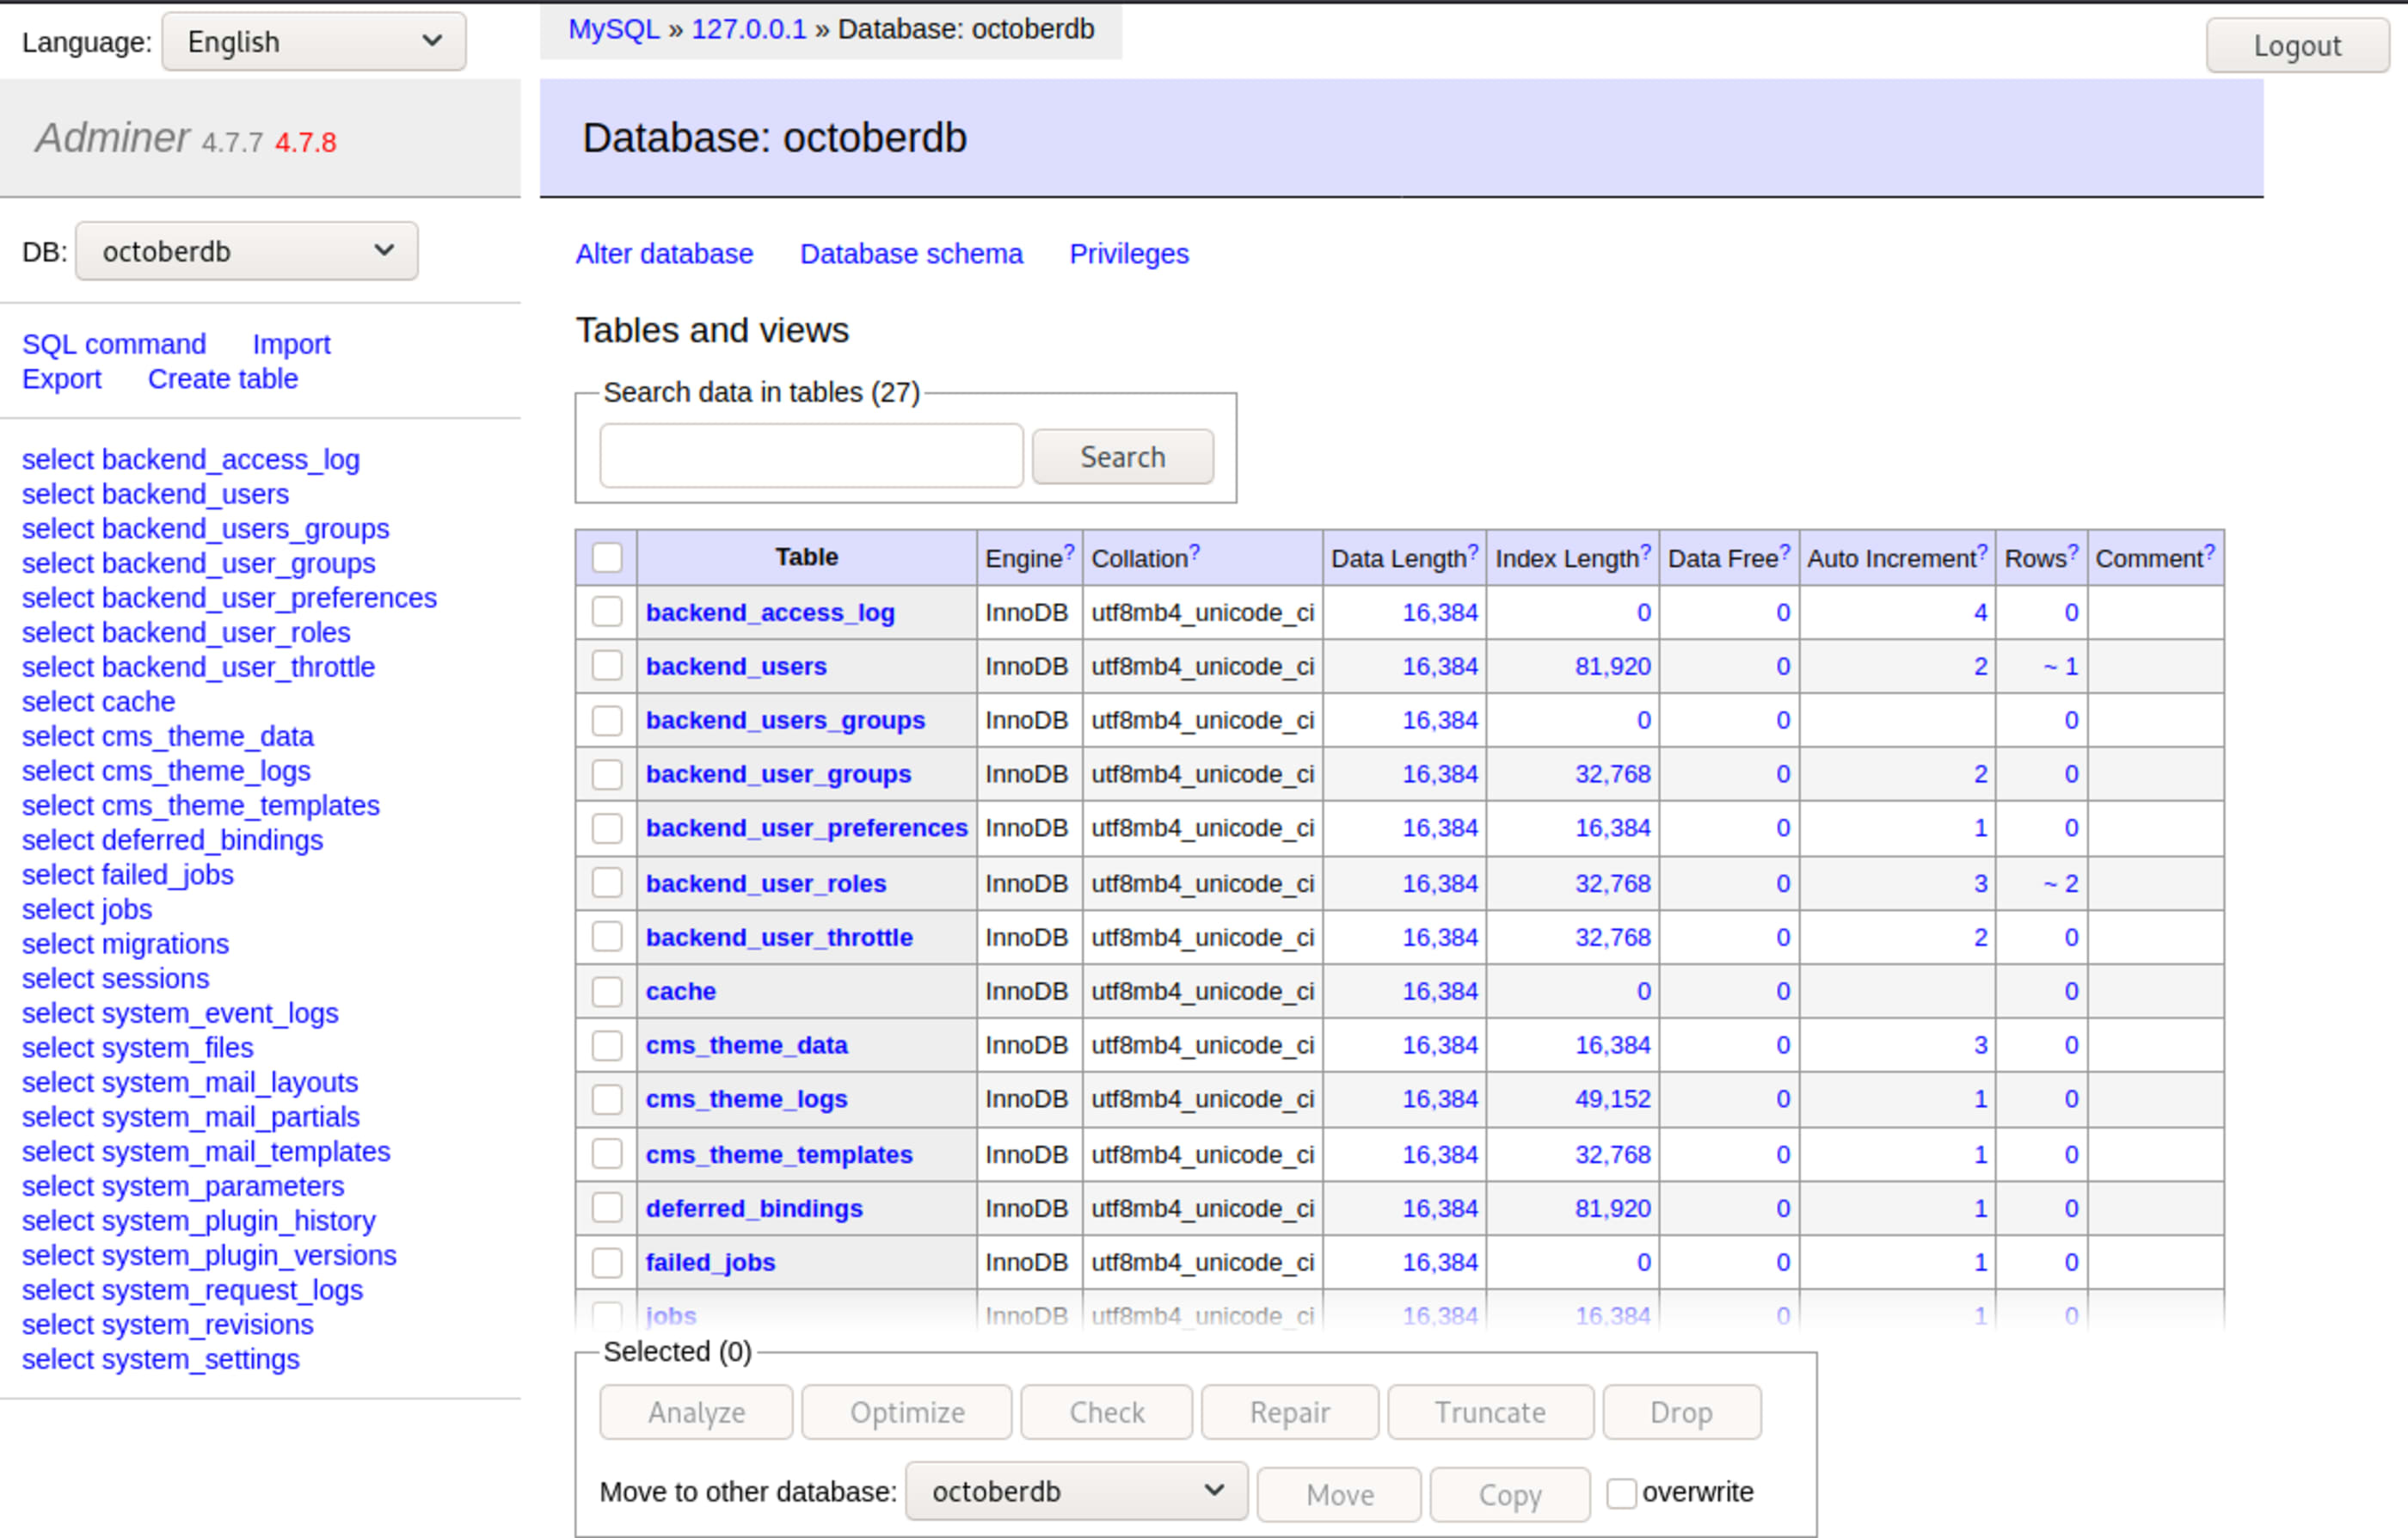This screenshot has height=1538, width=2408.
Task: Check the select-all tables header checkbox
Action: [607, 557]
